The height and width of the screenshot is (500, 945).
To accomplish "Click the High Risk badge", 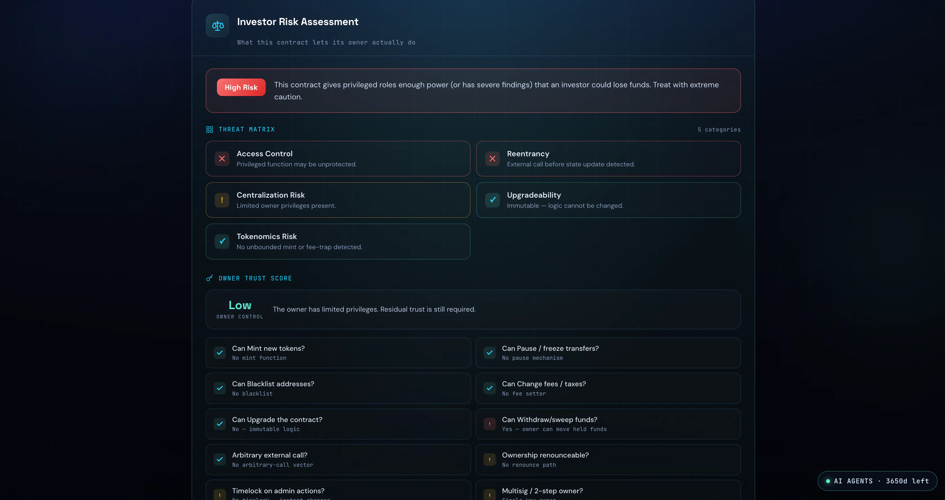I will point(241,87).
